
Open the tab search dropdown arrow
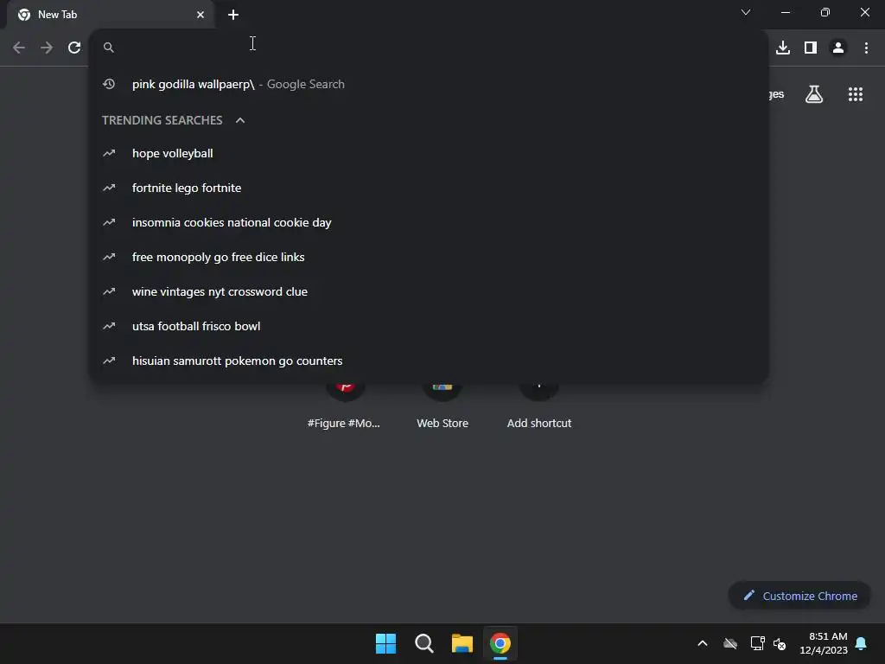[746, 12]
